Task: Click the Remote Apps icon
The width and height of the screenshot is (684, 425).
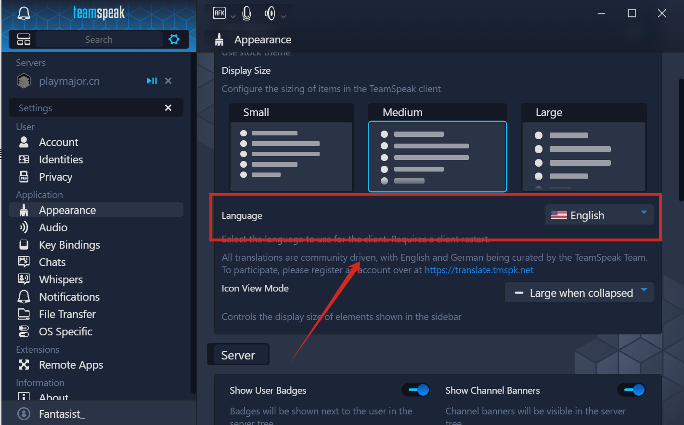Action: pos(24,365)
